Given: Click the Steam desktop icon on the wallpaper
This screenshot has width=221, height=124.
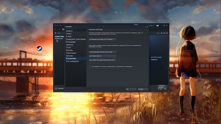Looking at the screenshot, I should pyautogui.click(x=39, y=49).
